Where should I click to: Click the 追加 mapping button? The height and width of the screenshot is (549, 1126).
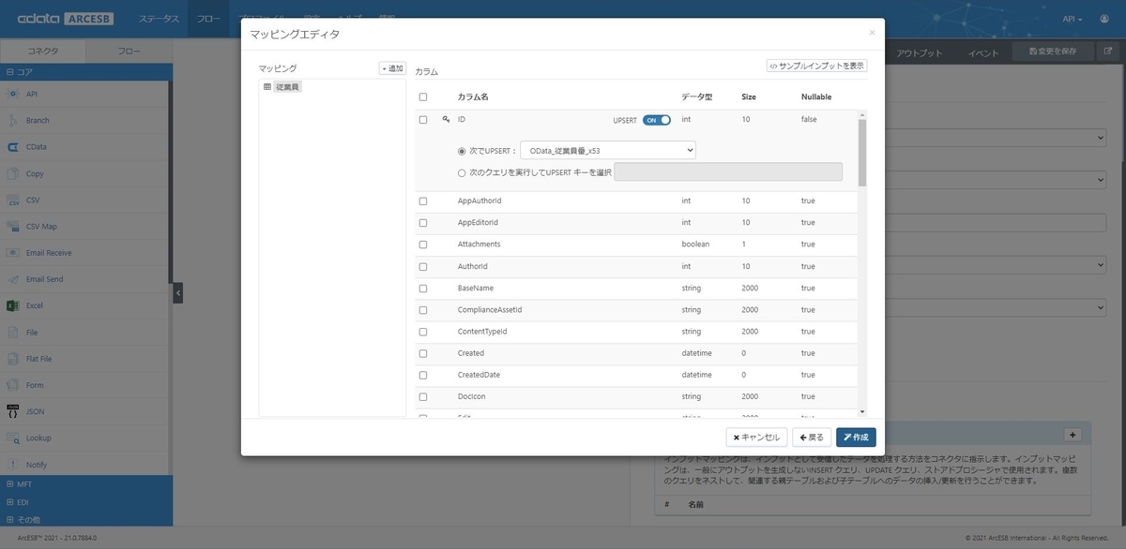tap(392, 68)
